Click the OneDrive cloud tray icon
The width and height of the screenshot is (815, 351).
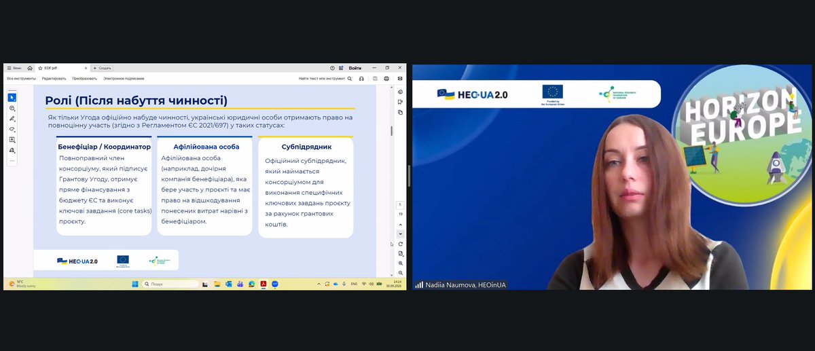point(336,284)
